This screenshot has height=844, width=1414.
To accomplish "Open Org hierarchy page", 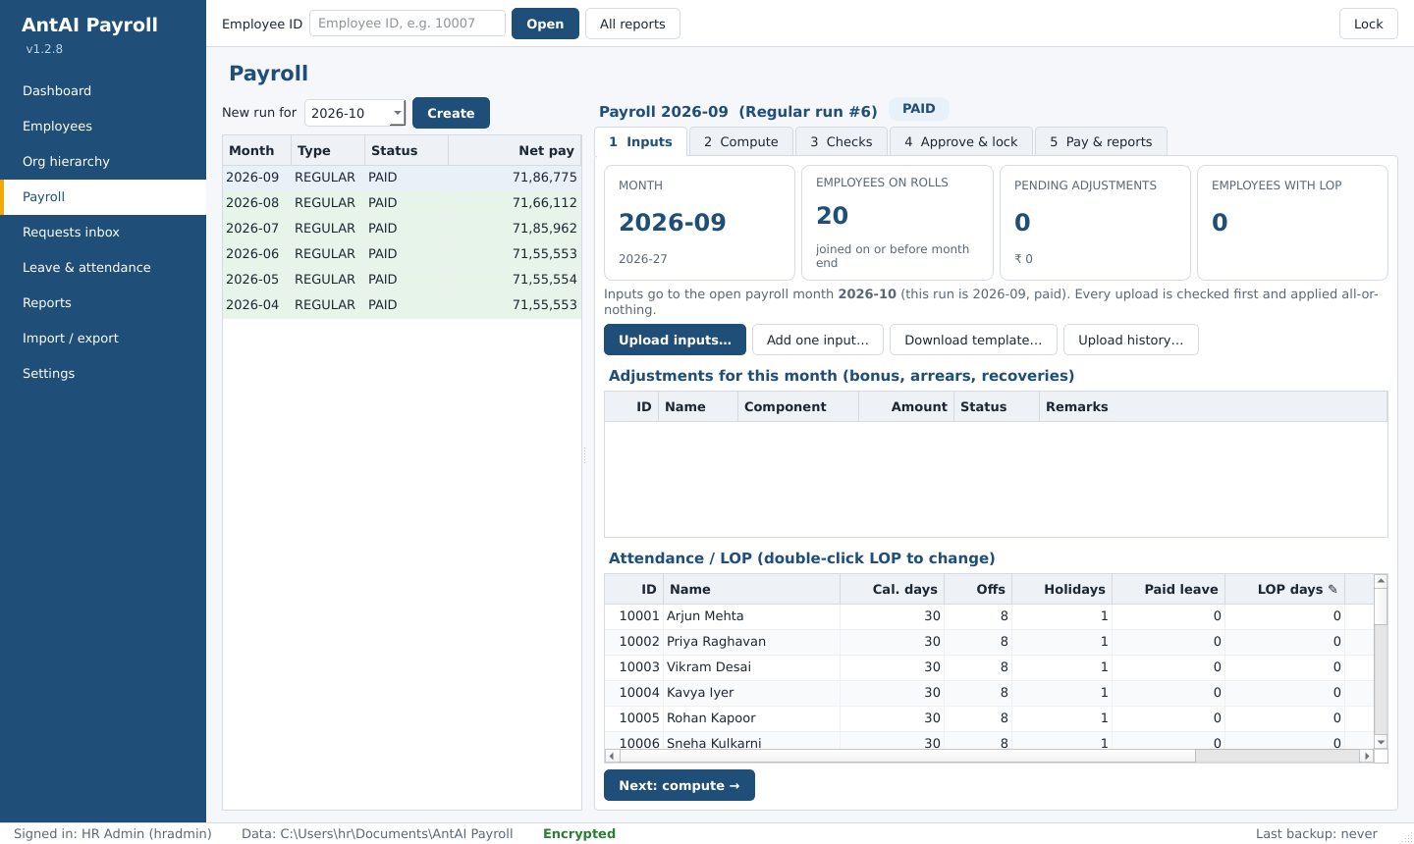I will pos(103,161).
